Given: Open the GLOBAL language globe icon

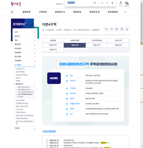Looking at the screenshot, I should pyautogui.click(x=127, y=4).
